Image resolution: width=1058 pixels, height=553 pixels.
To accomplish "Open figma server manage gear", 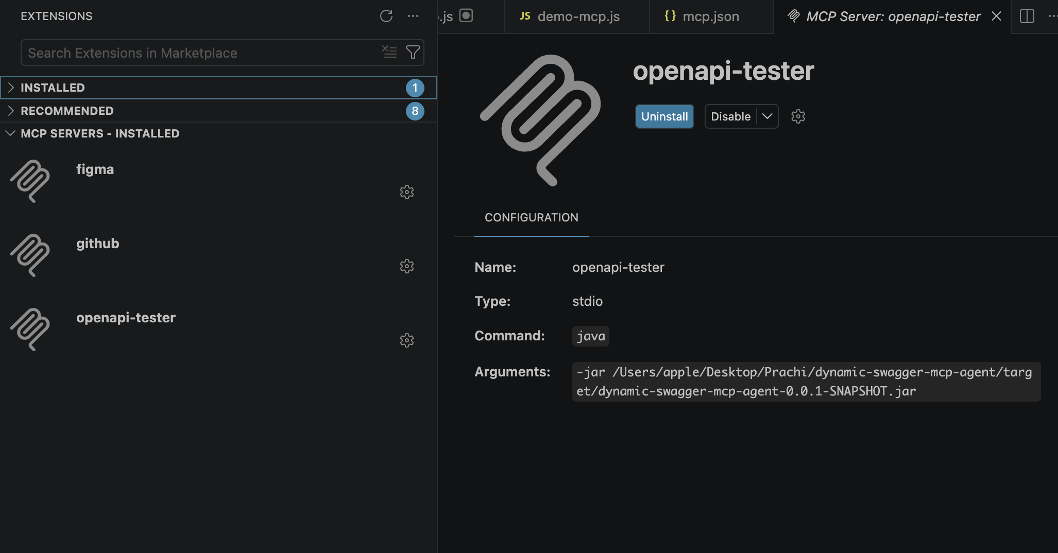I will pos(407,192).
